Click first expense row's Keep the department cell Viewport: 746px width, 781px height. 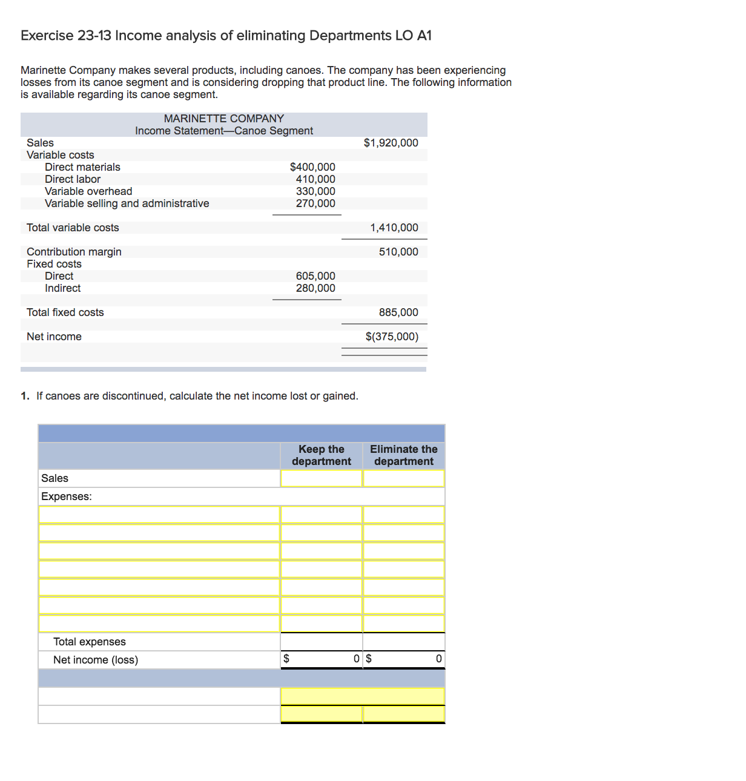322,515
